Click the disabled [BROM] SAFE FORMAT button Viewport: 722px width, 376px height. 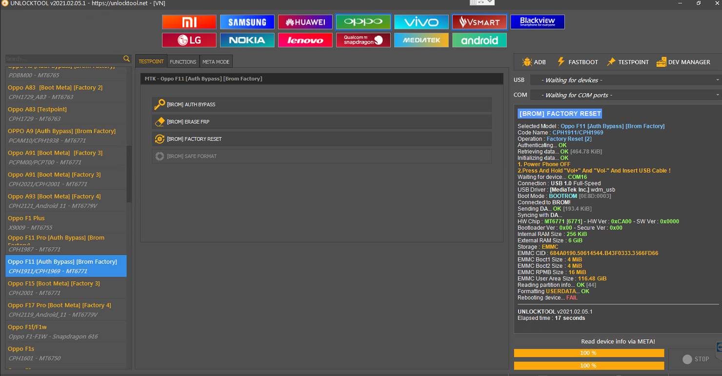(322, 156)
